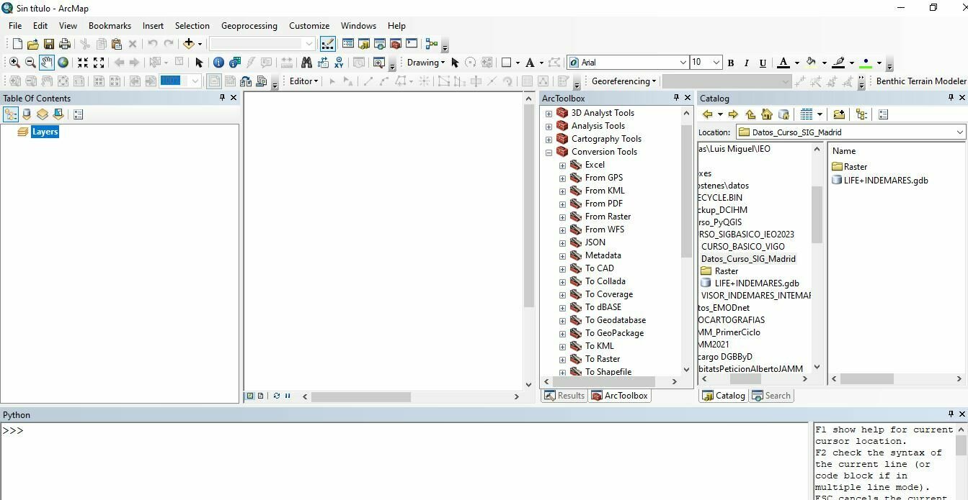Activate the Pan hand tool
The image size is (968, 500).
coord(47,63)
